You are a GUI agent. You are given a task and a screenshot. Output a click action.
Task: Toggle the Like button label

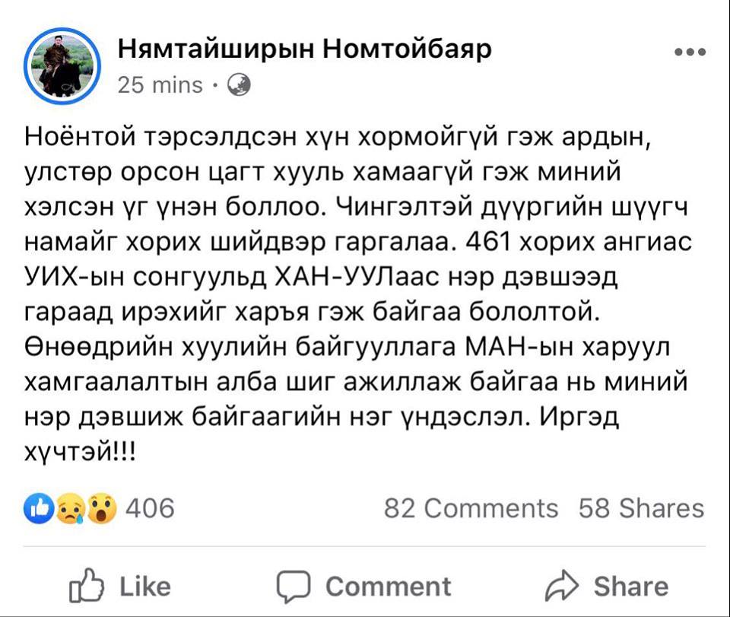144,587
